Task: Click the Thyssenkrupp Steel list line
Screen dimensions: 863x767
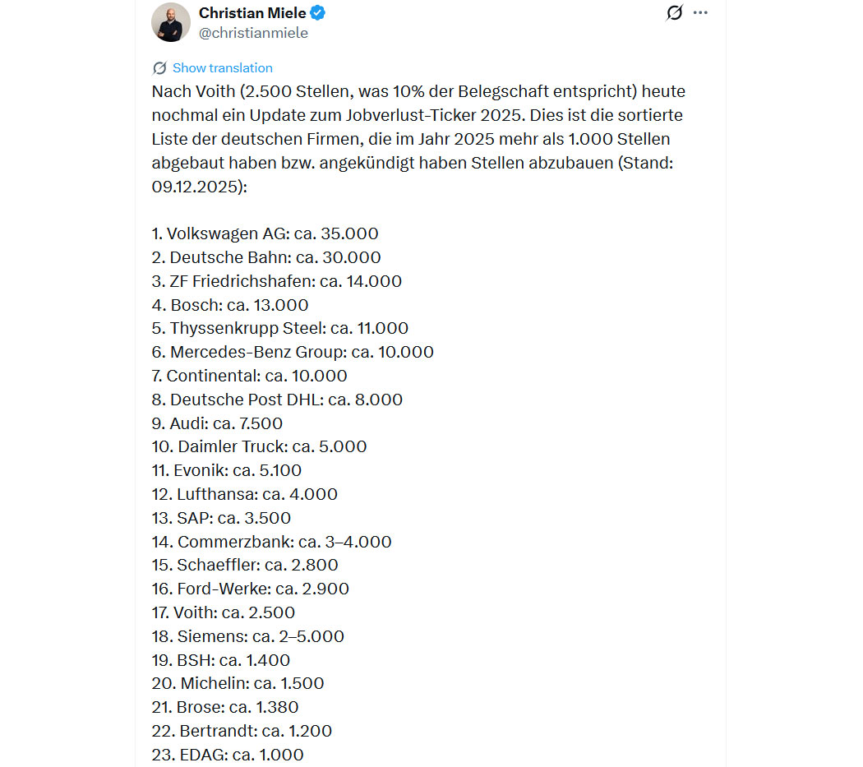Action: 279,329
